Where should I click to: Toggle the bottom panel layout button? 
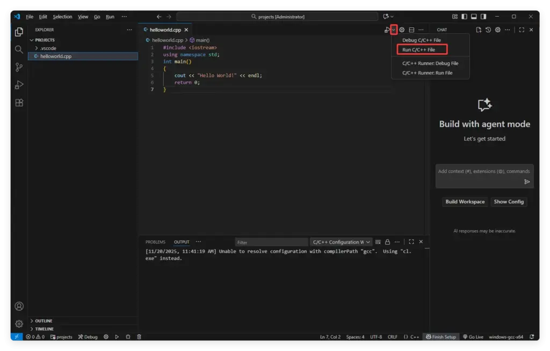click(474, 17)
